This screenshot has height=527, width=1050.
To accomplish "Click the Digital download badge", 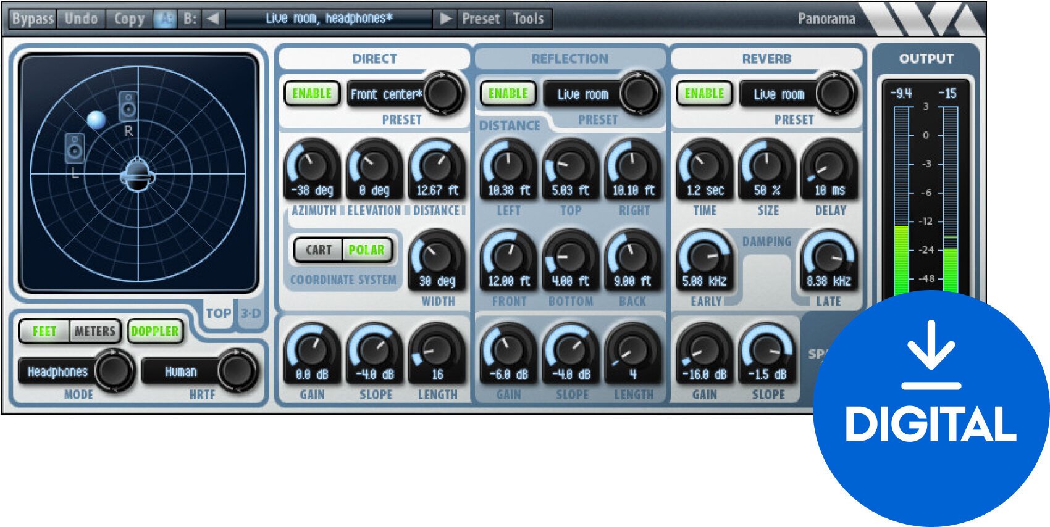I will pyautogui.click(x=931, y=409).
